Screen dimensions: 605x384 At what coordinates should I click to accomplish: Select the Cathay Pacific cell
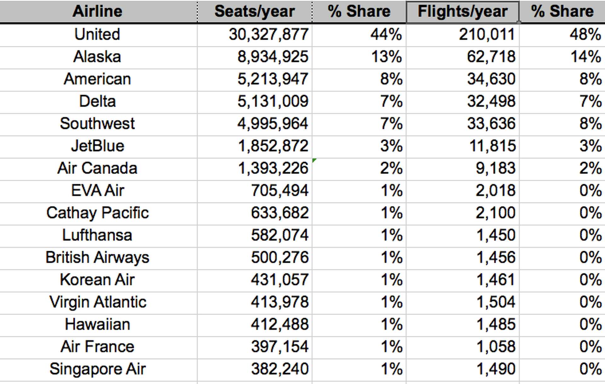(x=98, y=214)
